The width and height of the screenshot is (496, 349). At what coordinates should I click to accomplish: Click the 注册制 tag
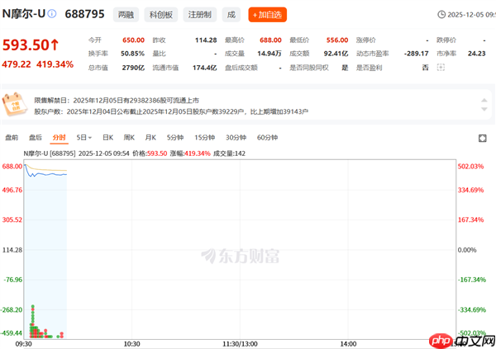(199, 15)
